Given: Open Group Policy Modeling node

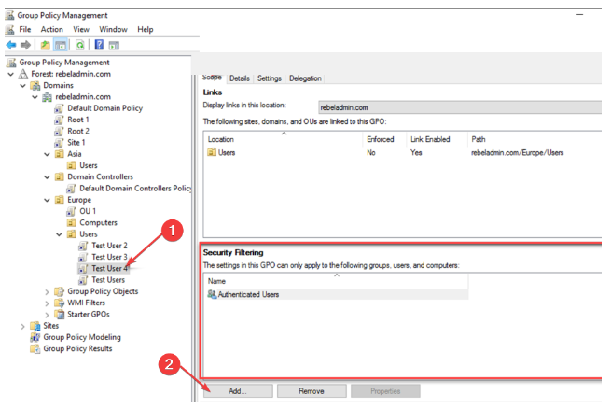Looking at the screenshot, I should pos(81,337).
